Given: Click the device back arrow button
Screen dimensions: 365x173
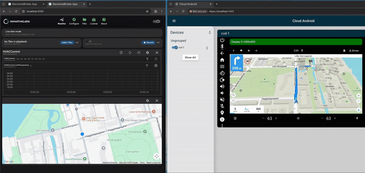Looking at the screenshot, I should coord(222,53).
